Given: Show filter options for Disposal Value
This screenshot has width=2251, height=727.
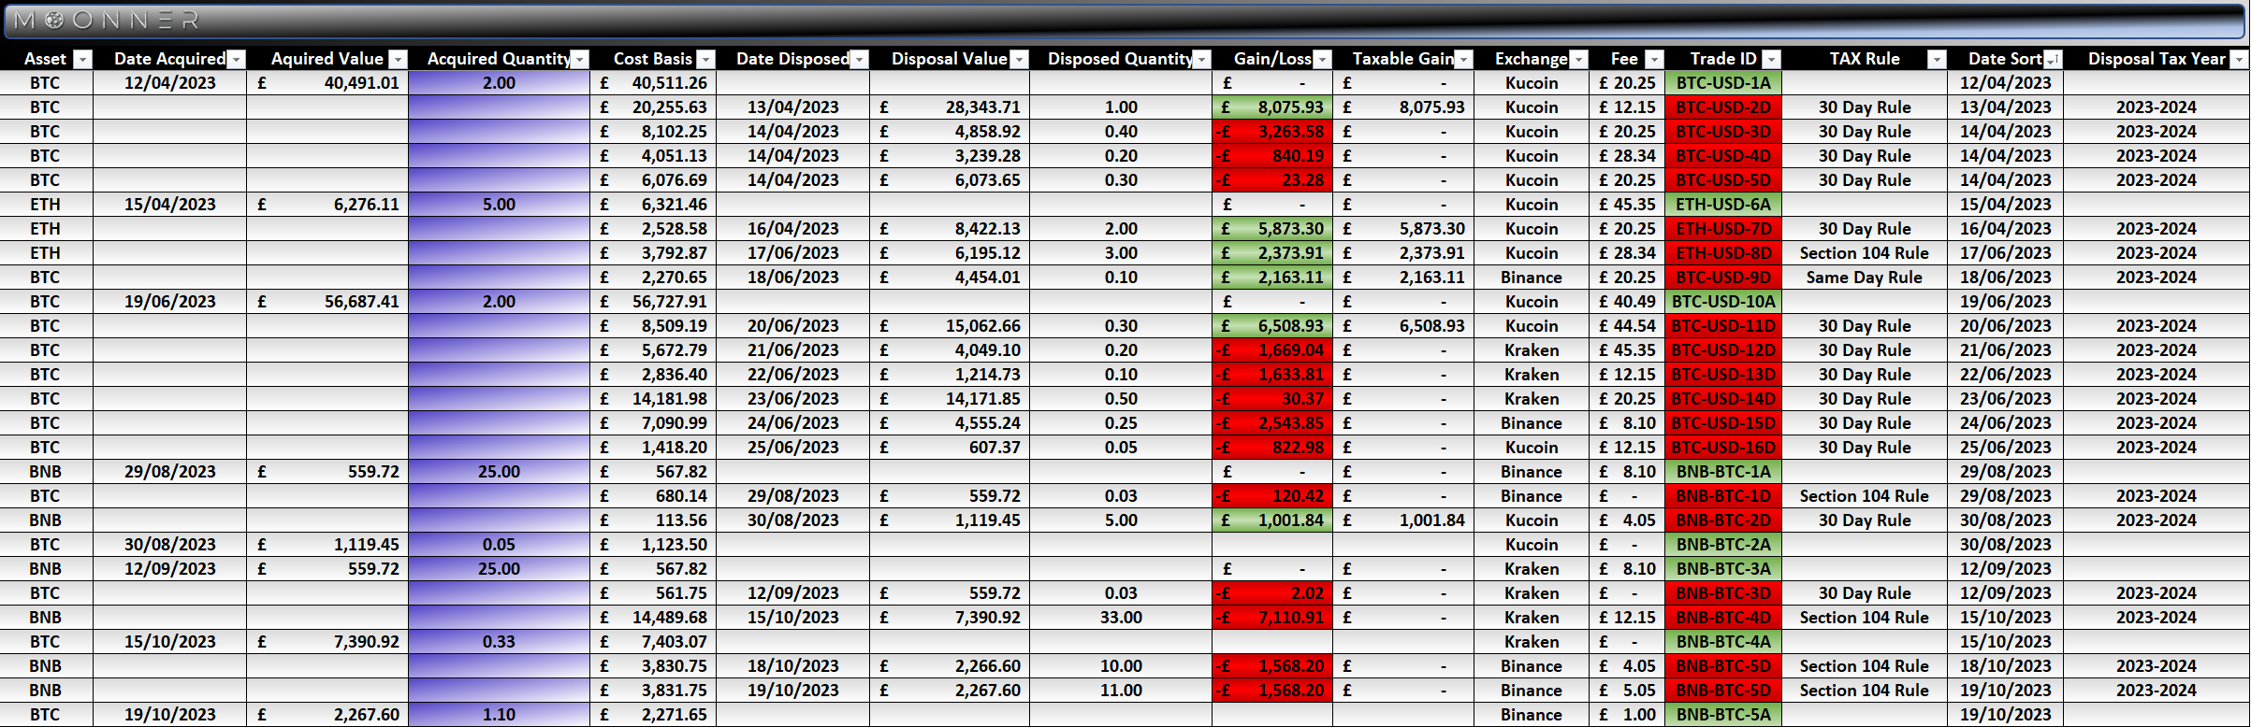Looking at the screenshot, I should (1019, 60).
